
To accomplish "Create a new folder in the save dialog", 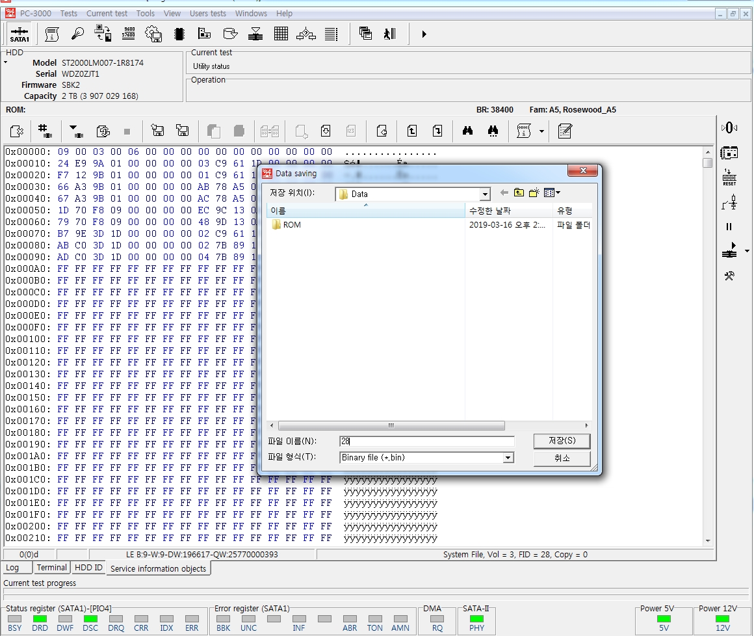I will pos(534,193).
